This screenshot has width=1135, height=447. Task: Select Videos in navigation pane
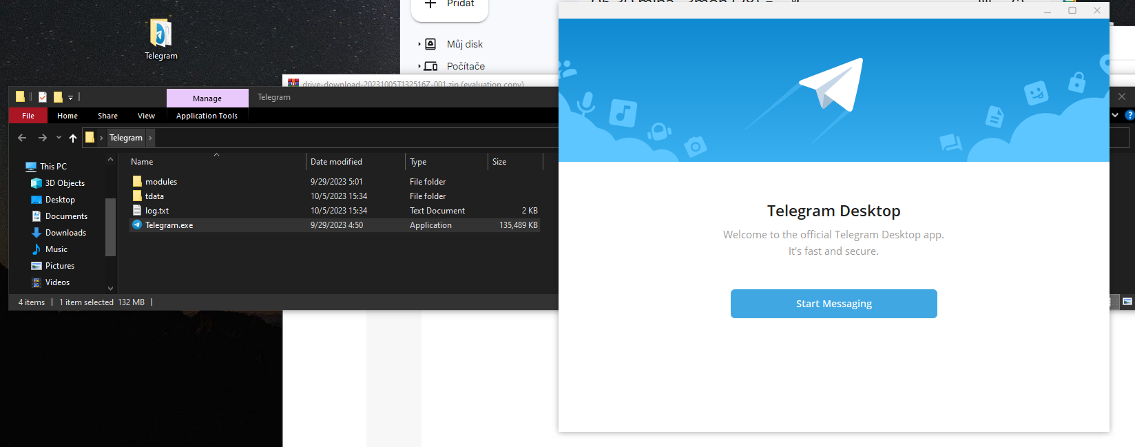click(x=57, y=282)
